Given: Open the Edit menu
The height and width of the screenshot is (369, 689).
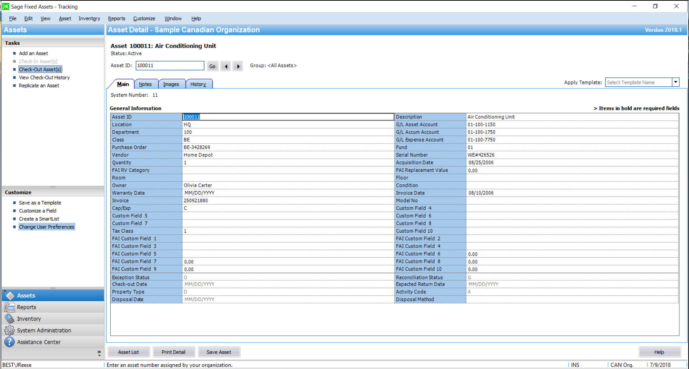Looking at the screenshot, I should [28, 19].
